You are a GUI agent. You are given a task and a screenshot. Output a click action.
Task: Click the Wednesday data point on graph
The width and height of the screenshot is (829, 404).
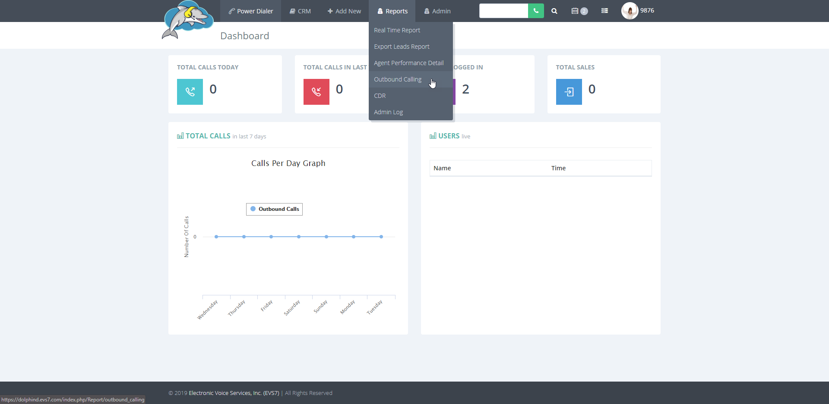click(x=216, y=237)
